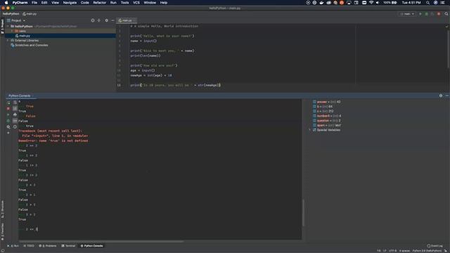The height and width of the screenshot is (253, 450).
Task: Execute current statement green arrow in console
Action: point(8,115)
